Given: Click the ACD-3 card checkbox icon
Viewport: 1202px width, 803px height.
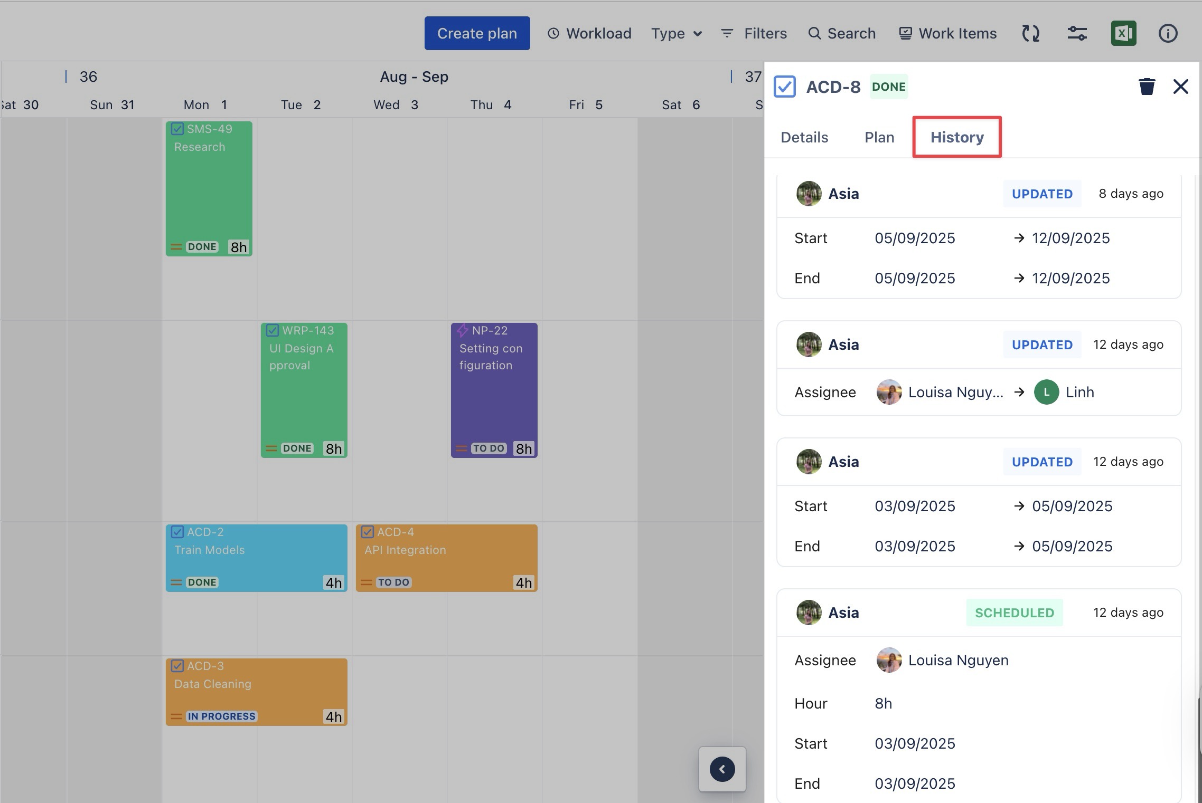Looking at the screenshot, I should pos(177,666).
